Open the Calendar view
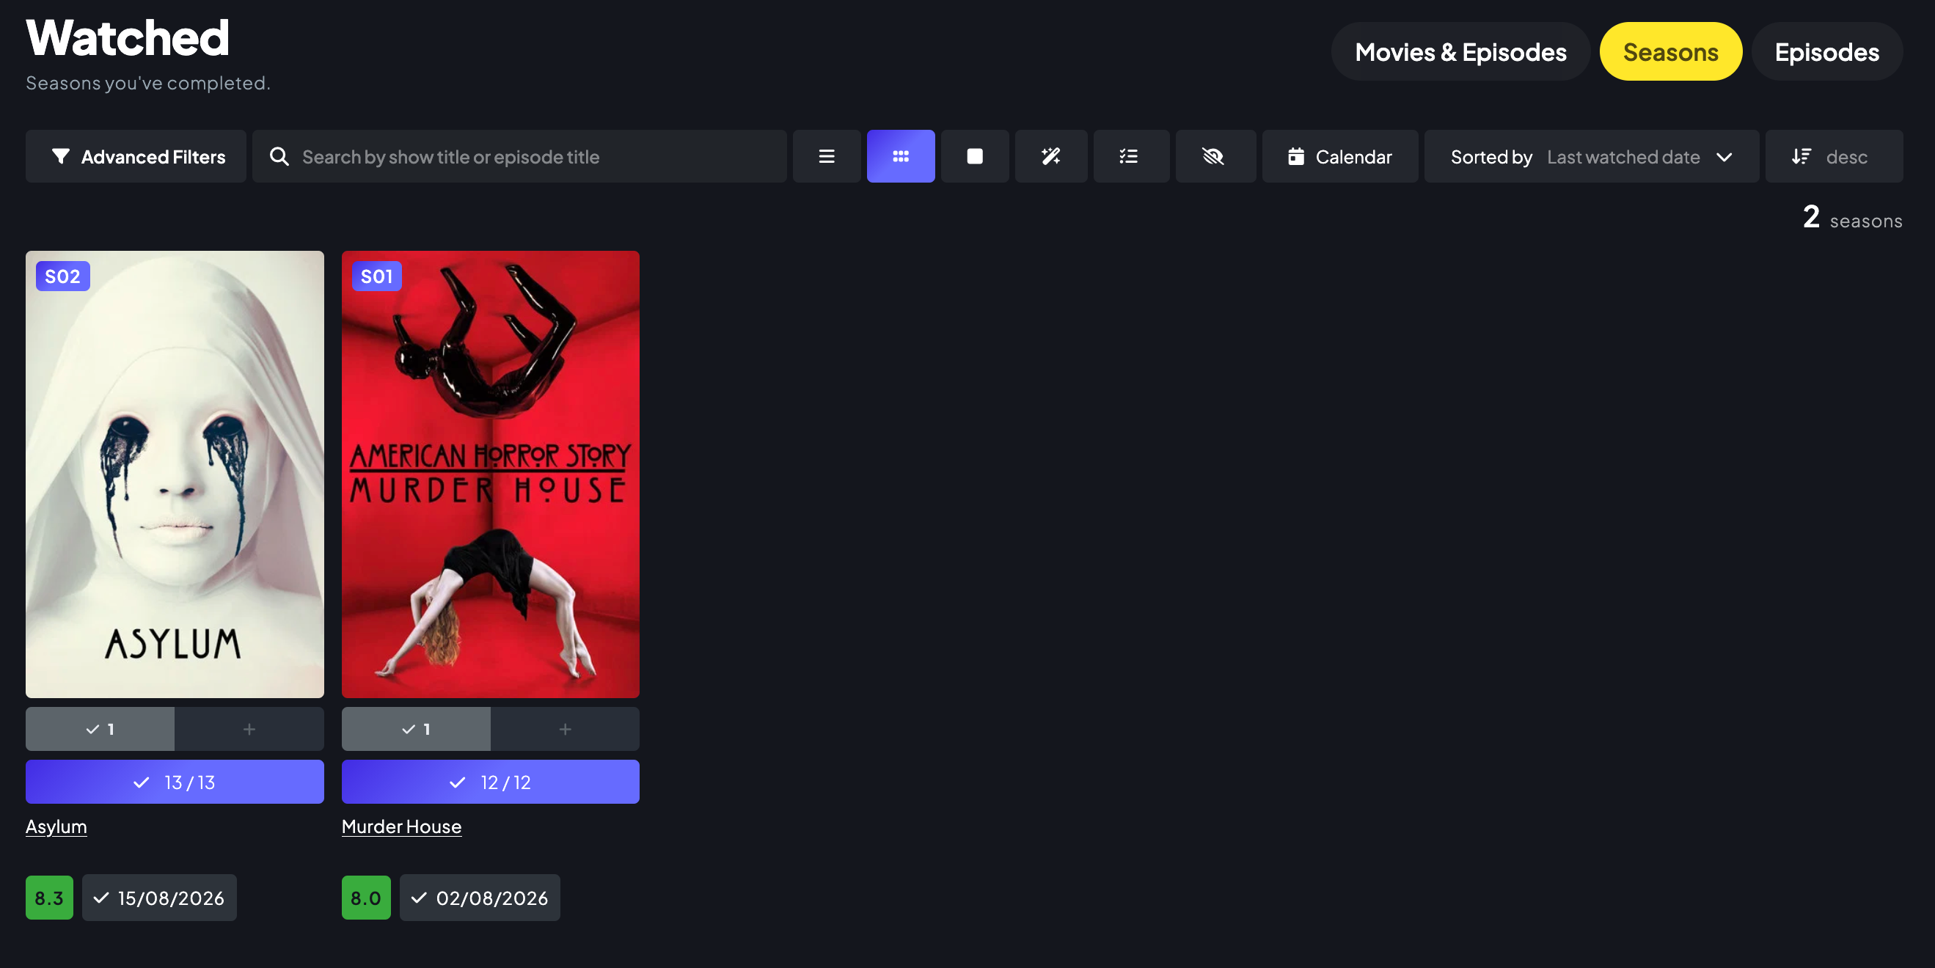Image resolution: width=1935 pixels, height=968 pixels. [x=1340, y=156]
